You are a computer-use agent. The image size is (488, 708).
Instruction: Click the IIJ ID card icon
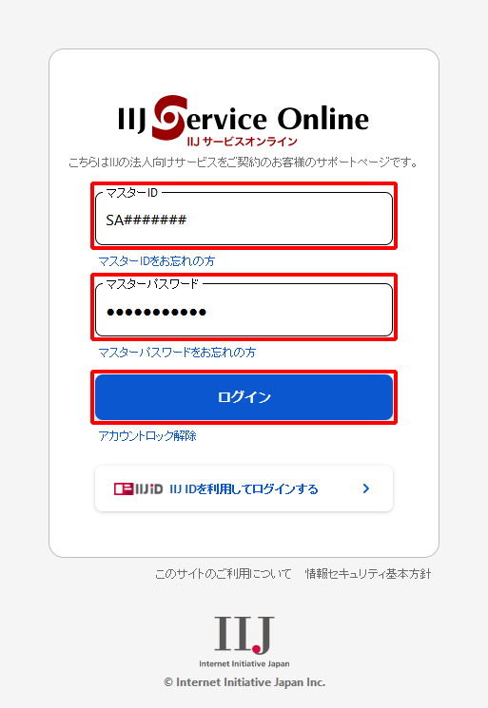pos(124,489)
